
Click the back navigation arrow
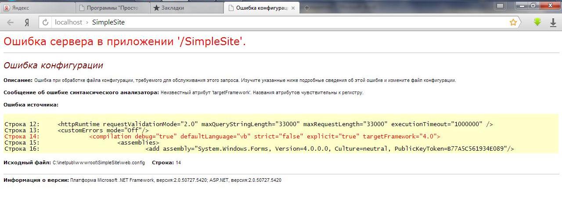(x=11, y=22)
